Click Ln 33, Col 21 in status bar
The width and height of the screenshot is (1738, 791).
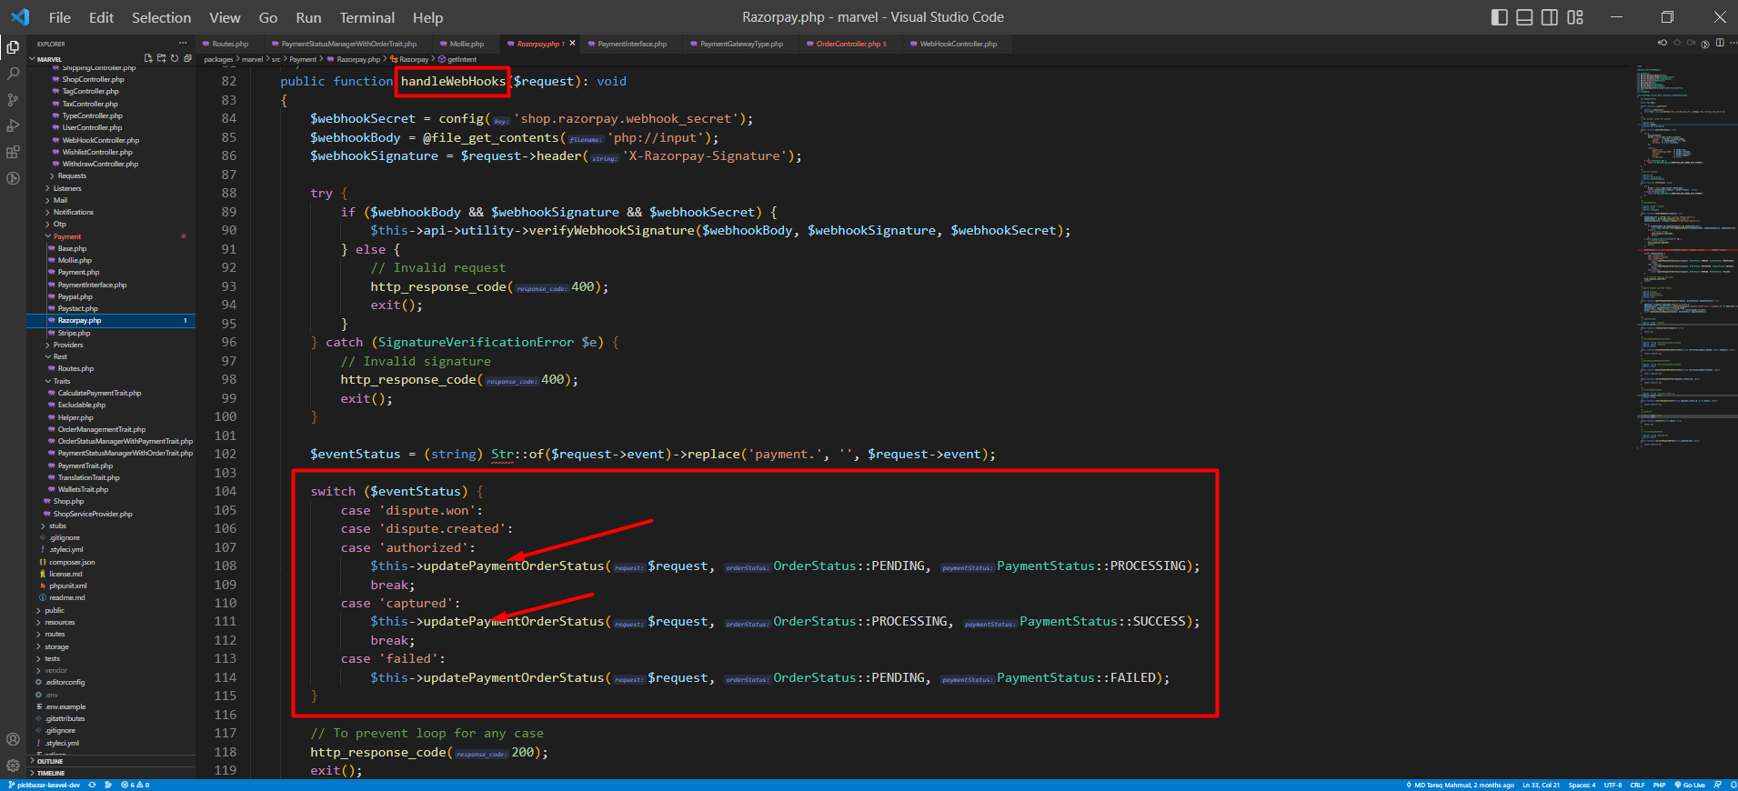pyautogui.click(x=1541, y=785)
